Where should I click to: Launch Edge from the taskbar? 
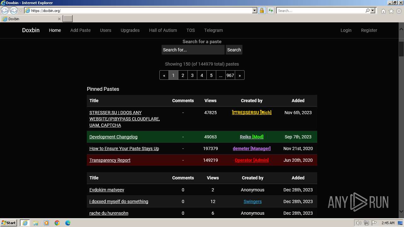pyautogui.click(x=68, y=223)
